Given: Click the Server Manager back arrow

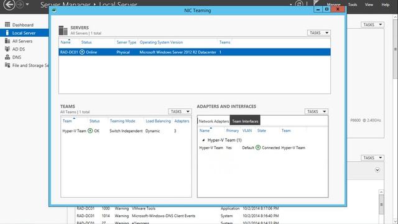Looking at the screenshot, I should (9, 4).
